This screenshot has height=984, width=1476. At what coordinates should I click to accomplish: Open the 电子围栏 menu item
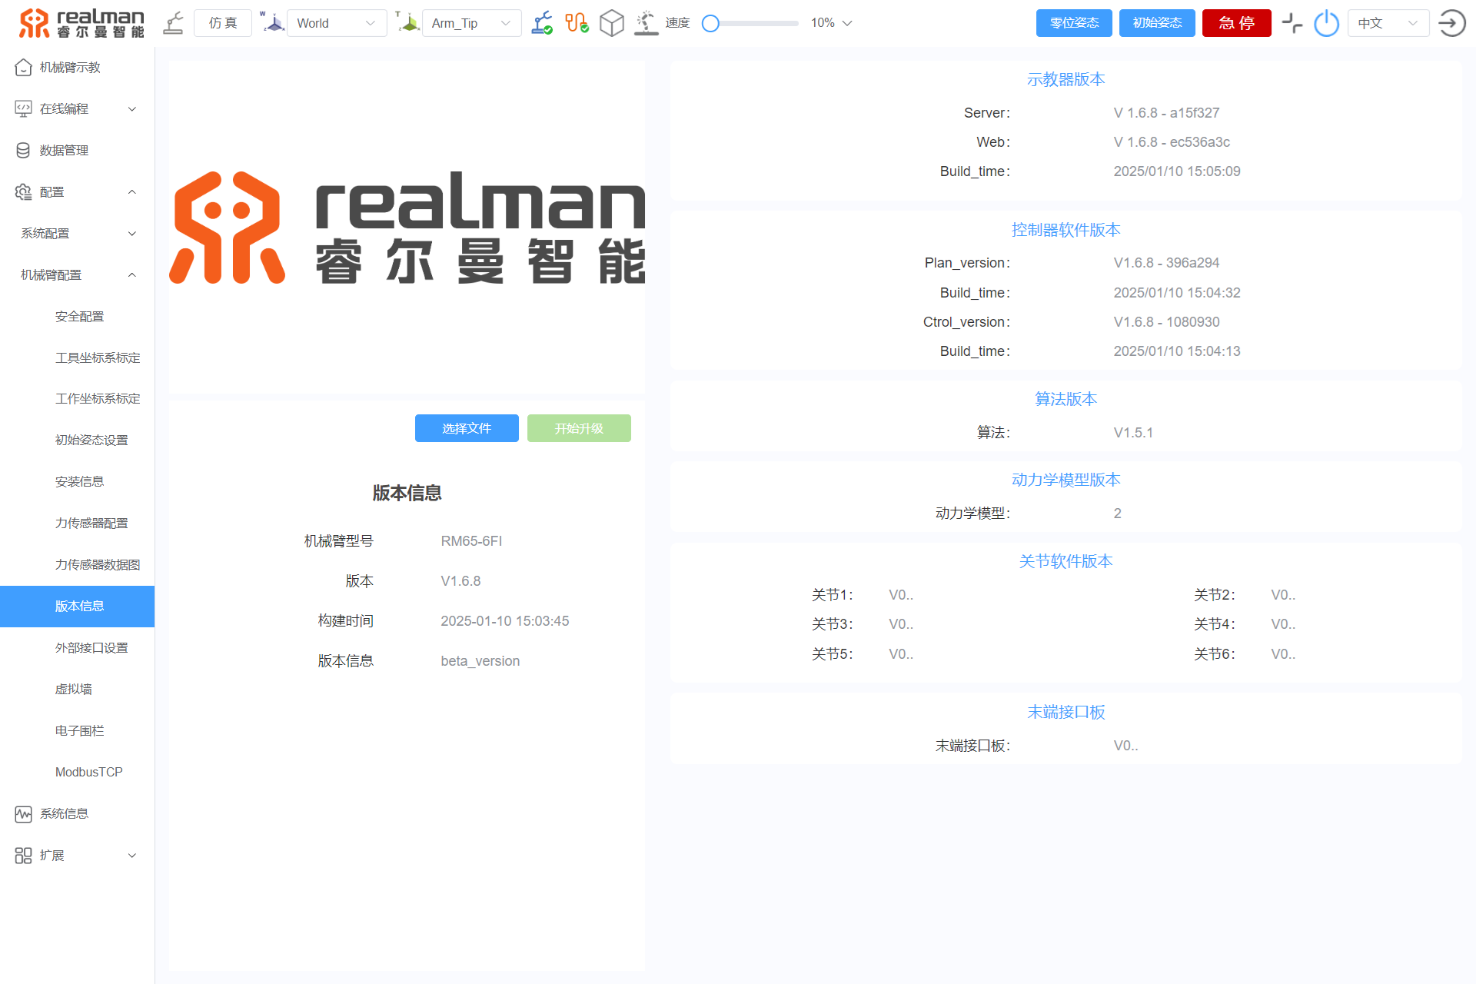(x=77, y=731)
